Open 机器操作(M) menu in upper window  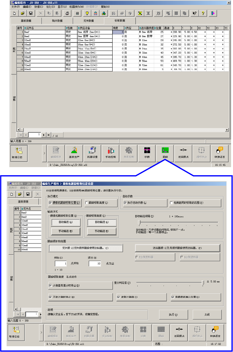(x=77, y=7)
